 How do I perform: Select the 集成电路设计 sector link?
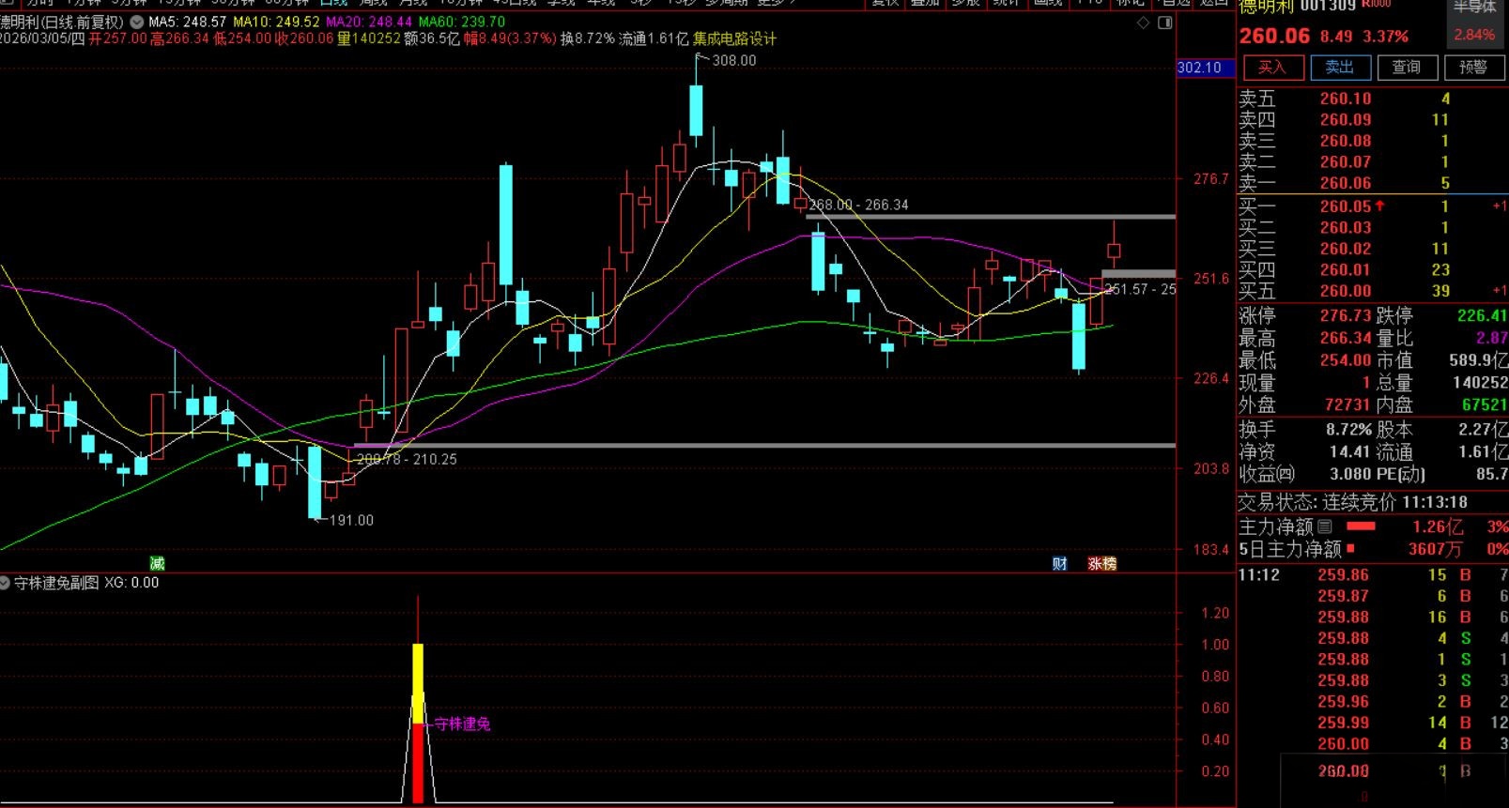point(734,38)
